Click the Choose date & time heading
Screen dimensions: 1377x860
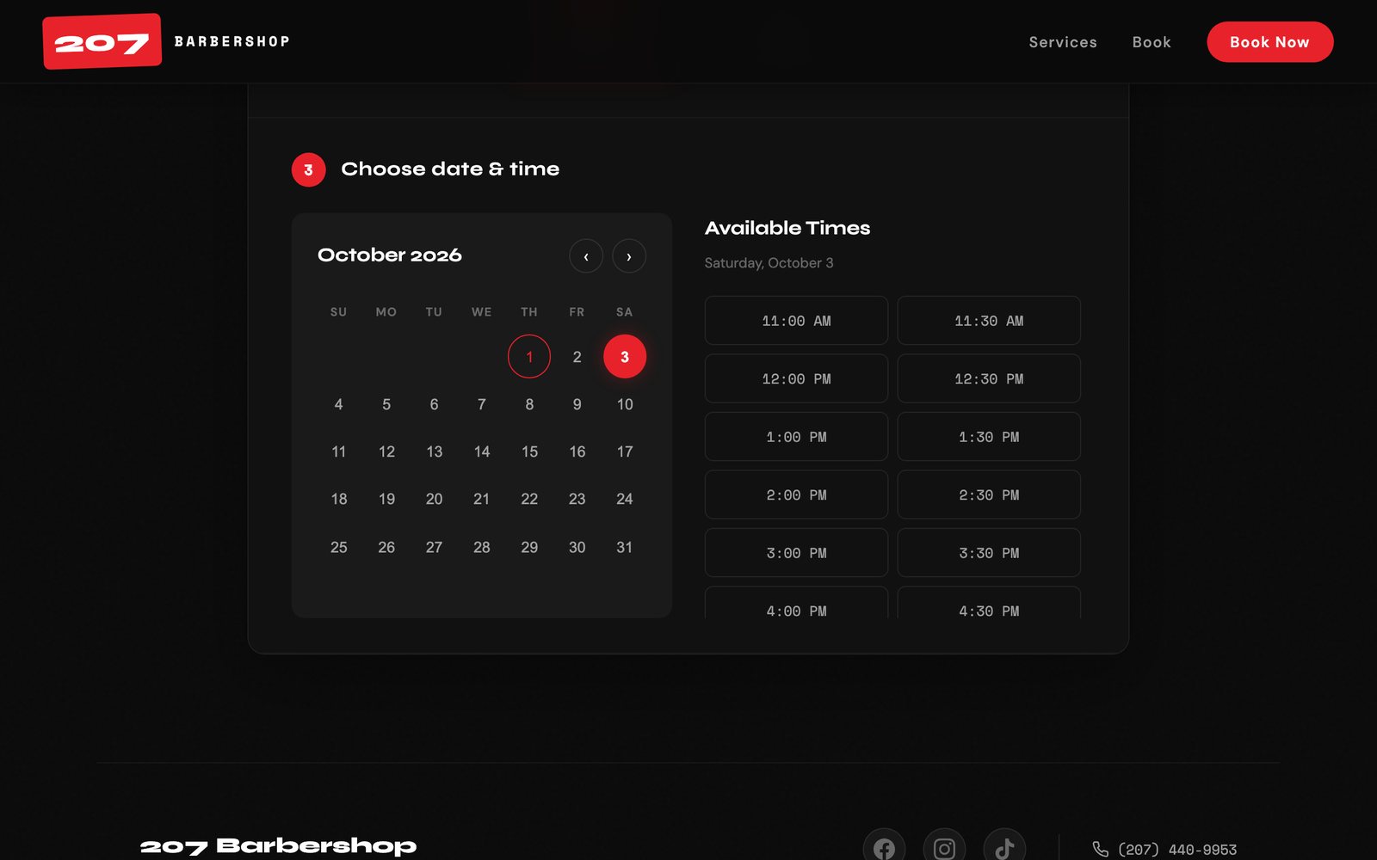450,169
